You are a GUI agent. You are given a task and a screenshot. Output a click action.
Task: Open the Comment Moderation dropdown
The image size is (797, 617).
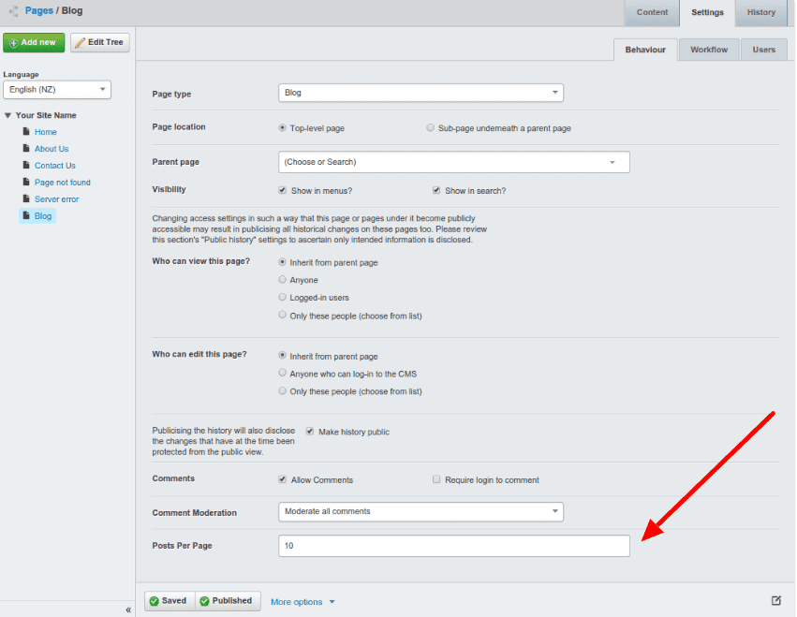pyautogui.click(x=421, y=511)
